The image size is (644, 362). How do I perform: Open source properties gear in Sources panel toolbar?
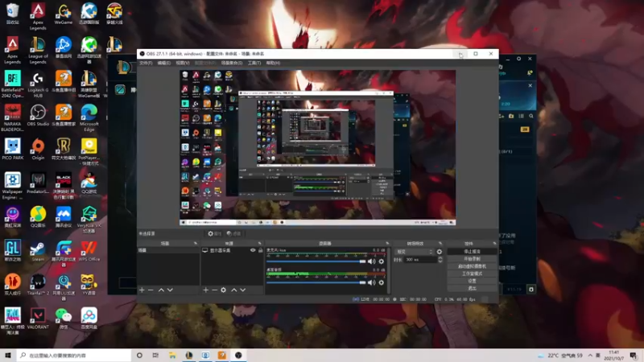pyautogui.click(x=224, y=290)
